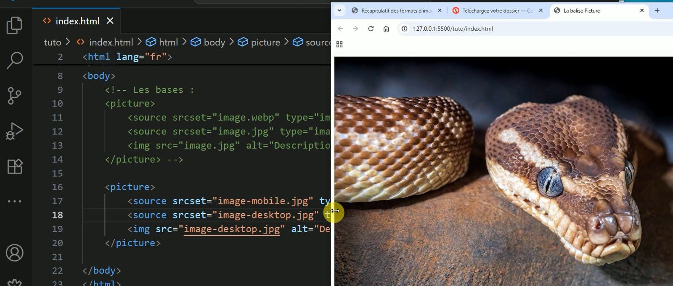Click the snake image in the browser
Viewport: 673px width, 286px height.
pyautogui.click(x=503, y=171)
